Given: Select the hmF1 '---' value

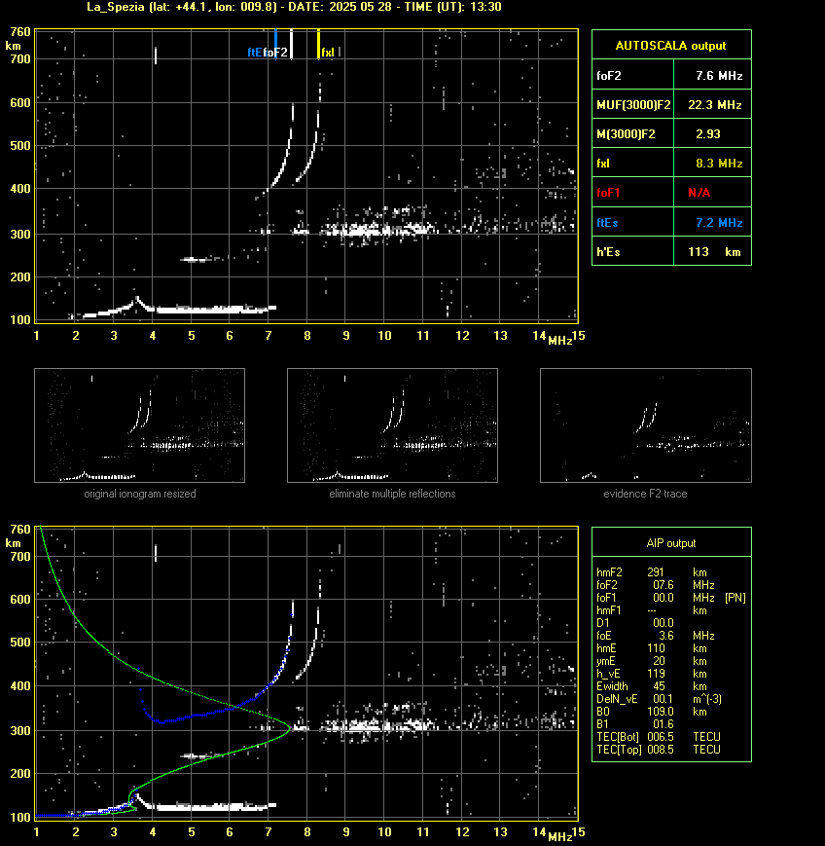Looking at the screenshot, I should click(652, 610).
